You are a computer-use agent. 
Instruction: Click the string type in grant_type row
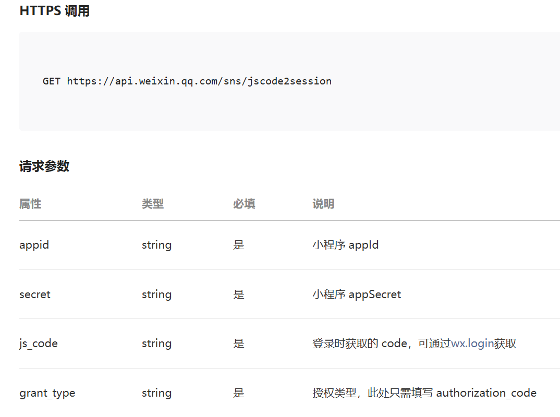tap(156, 393)
